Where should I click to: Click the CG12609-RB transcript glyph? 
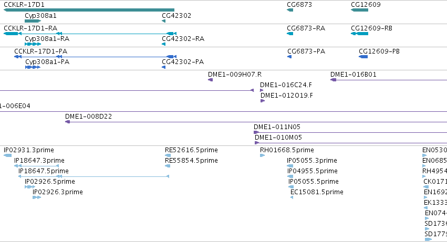359,34
